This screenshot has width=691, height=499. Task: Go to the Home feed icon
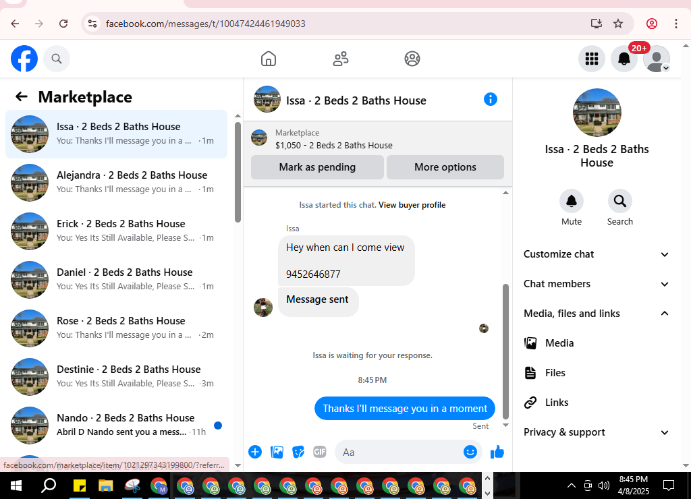(269, 59)
